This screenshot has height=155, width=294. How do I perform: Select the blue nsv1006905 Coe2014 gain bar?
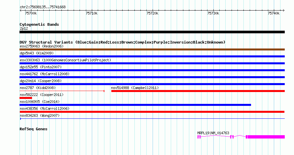[x=135, y=105]
